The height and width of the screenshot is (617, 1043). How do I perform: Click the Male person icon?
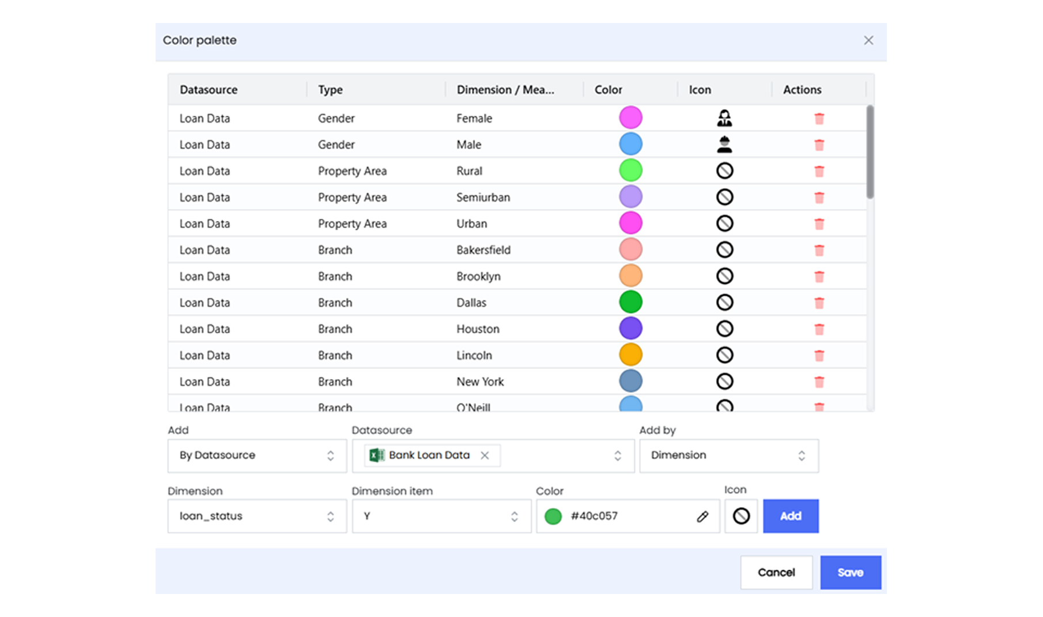coord(724,144)
